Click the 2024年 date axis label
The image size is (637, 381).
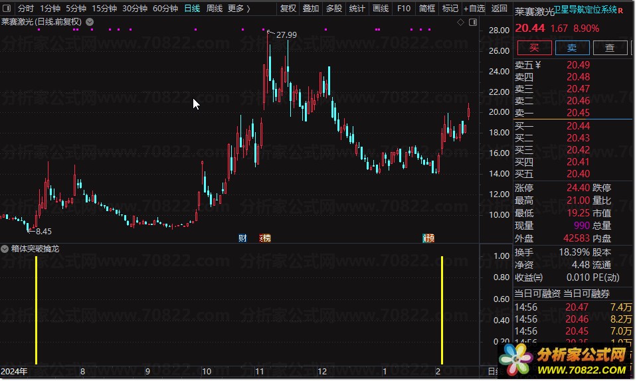pyautogui.click(x=14, y=371)
